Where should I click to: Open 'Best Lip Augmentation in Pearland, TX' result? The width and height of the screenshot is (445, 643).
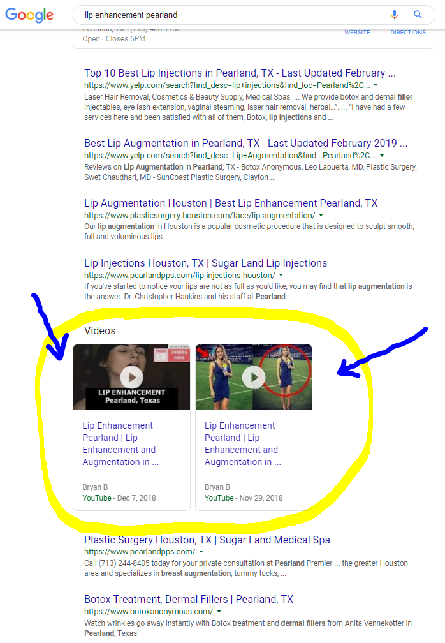(246, 143)
